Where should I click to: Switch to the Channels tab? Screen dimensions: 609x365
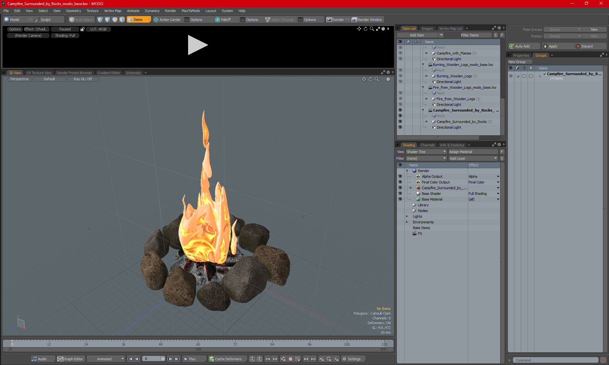pos(427,145)
